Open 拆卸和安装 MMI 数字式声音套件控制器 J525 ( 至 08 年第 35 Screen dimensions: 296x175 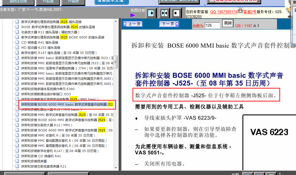point(67,115)
